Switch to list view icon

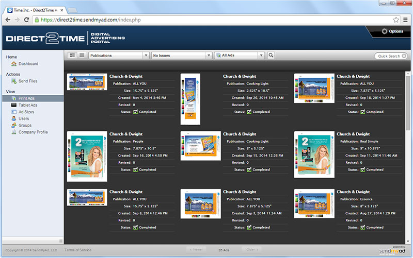(x=82, y=55)
